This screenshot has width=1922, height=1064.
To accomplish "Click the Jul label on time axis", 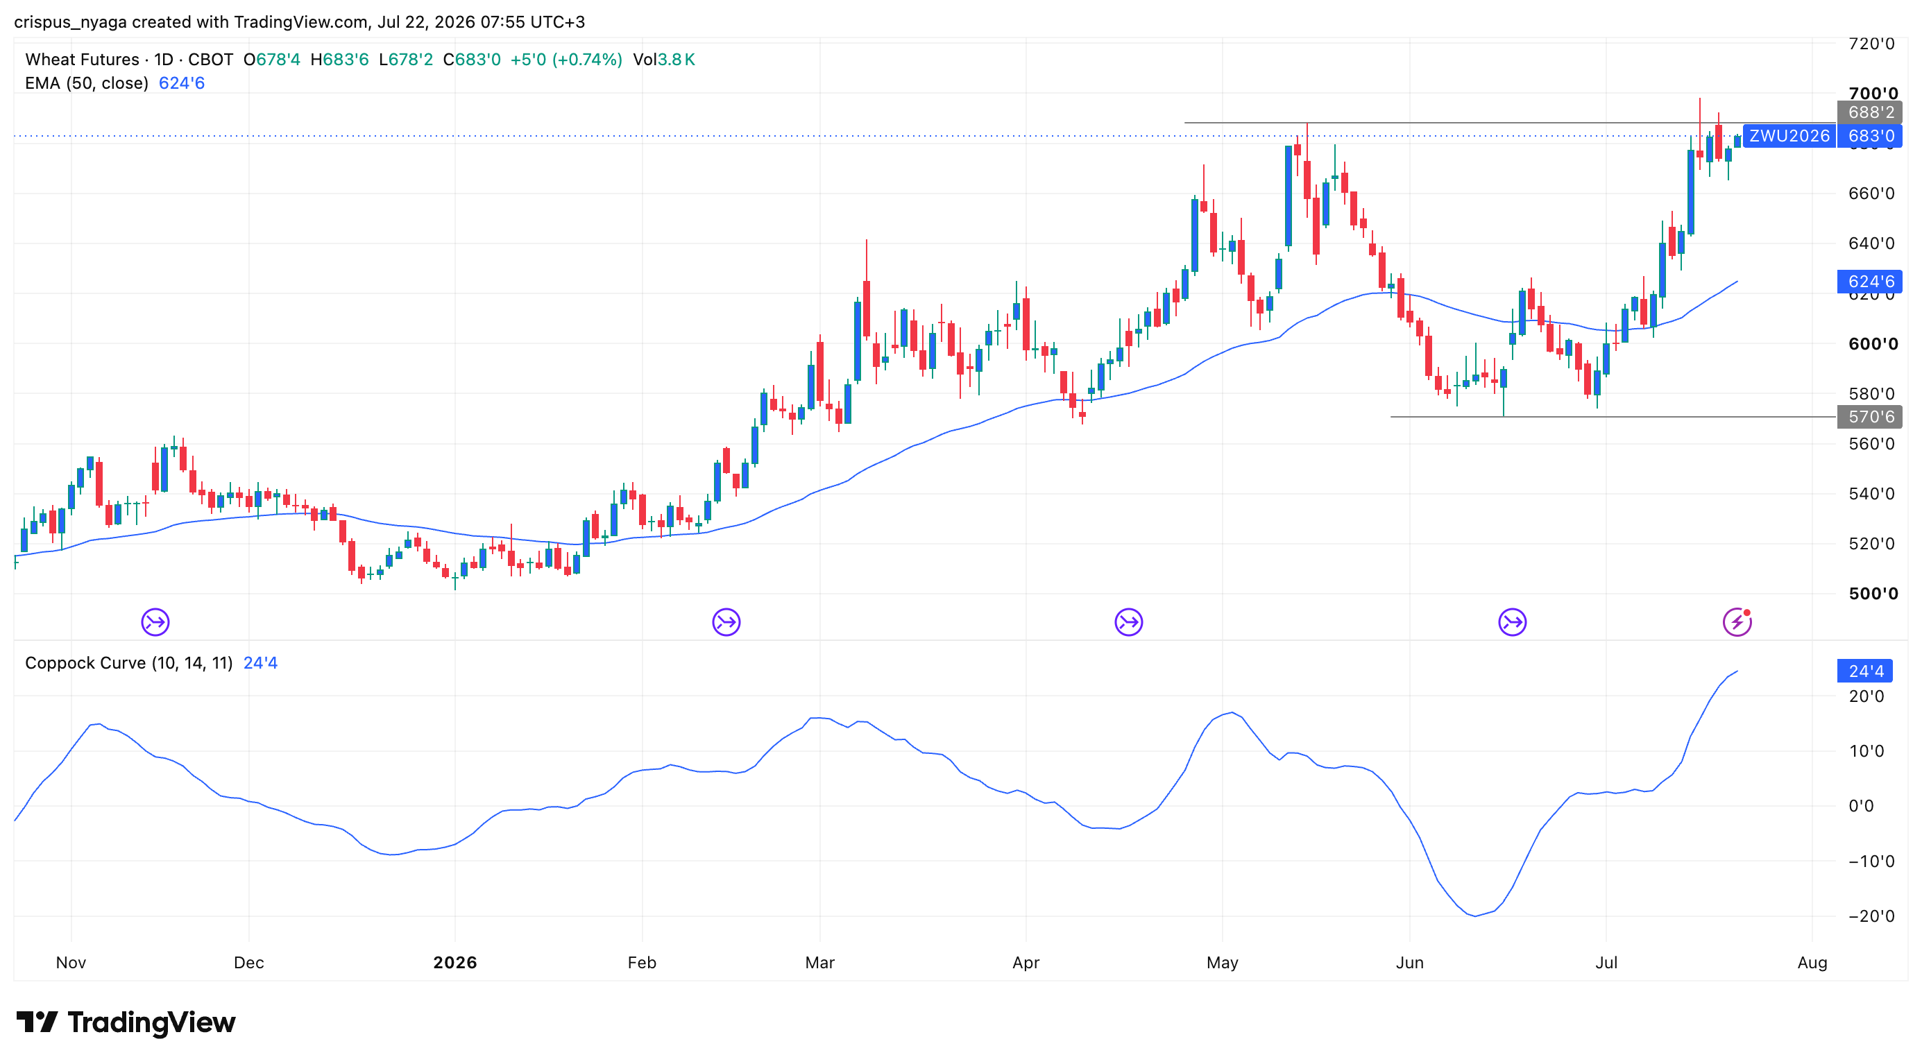I will pyautogui.click(x=1606, y=963).
